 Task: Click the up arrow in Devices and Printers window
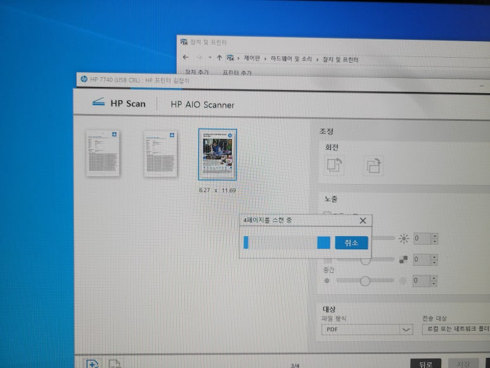[x=219, y=58]
